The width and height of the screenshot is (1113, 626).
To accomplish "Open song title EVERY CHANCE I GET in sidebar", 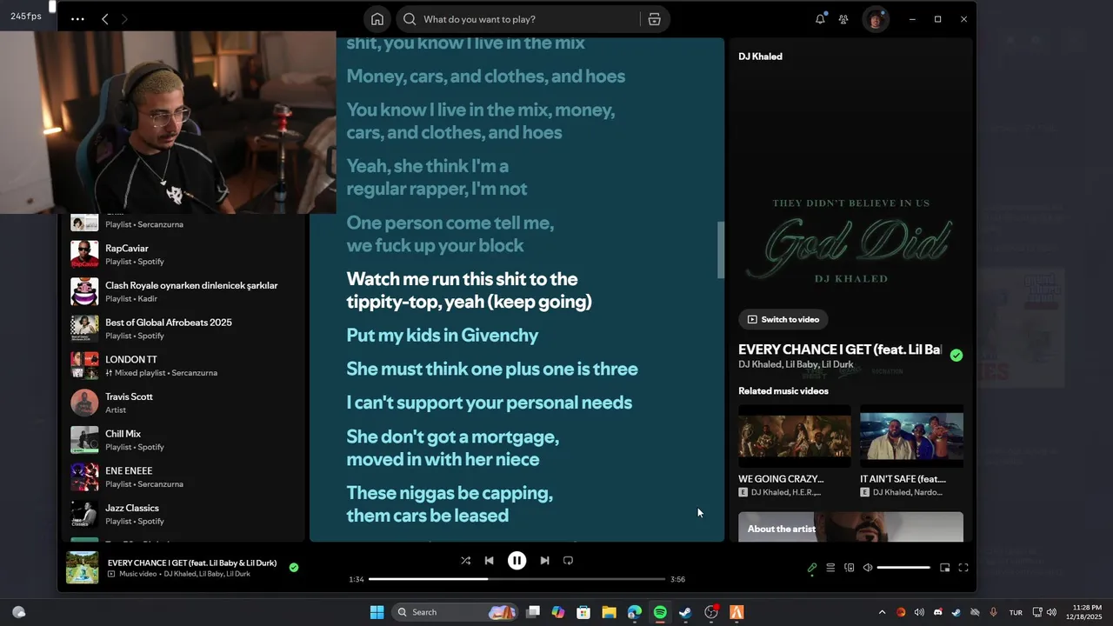I will (840, 350).
